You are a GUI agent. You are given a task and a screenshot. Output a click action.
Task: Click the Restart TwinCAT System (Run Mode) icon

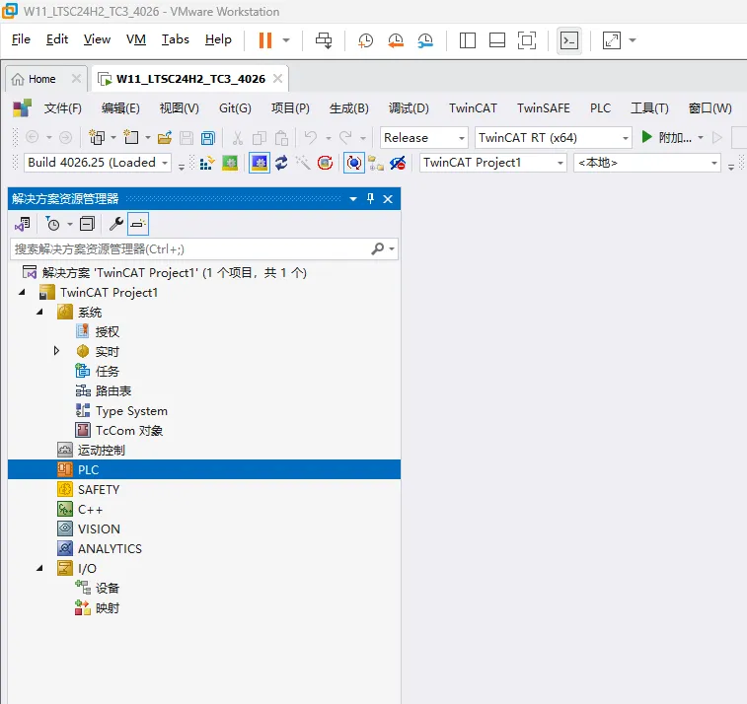[230, 164]
